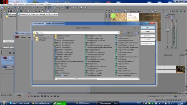
Task: Open the Набор фильтров folder in plugin list
Action: (63, 36)
